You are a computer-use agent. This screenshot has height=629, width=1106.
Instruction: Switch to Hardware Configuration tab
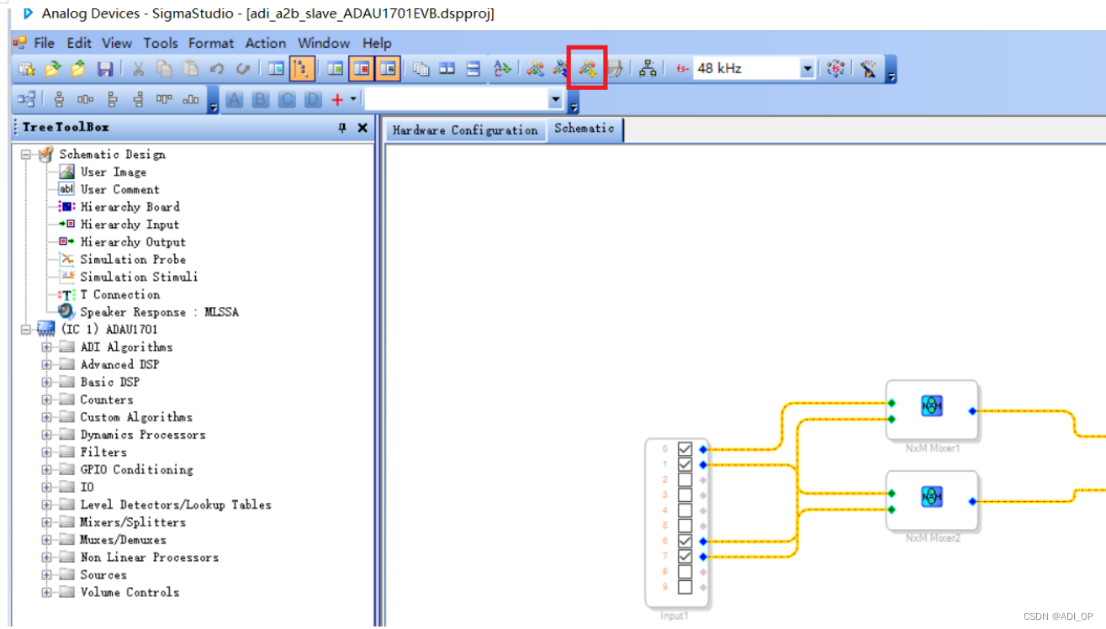click(x=465, y=130)
